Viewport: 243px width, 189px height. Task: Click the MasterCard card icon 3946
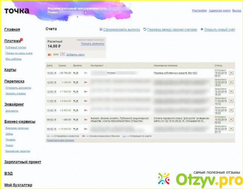(x=49, y=55)
